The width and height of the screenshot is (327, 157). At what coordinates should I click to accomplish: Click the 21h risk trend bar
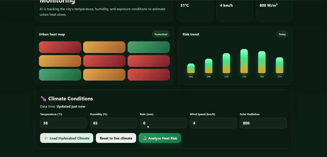point(280,65)
